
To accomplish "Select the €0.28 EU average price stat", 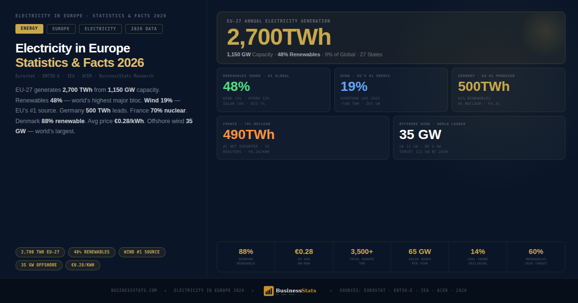I will [304, 251].
